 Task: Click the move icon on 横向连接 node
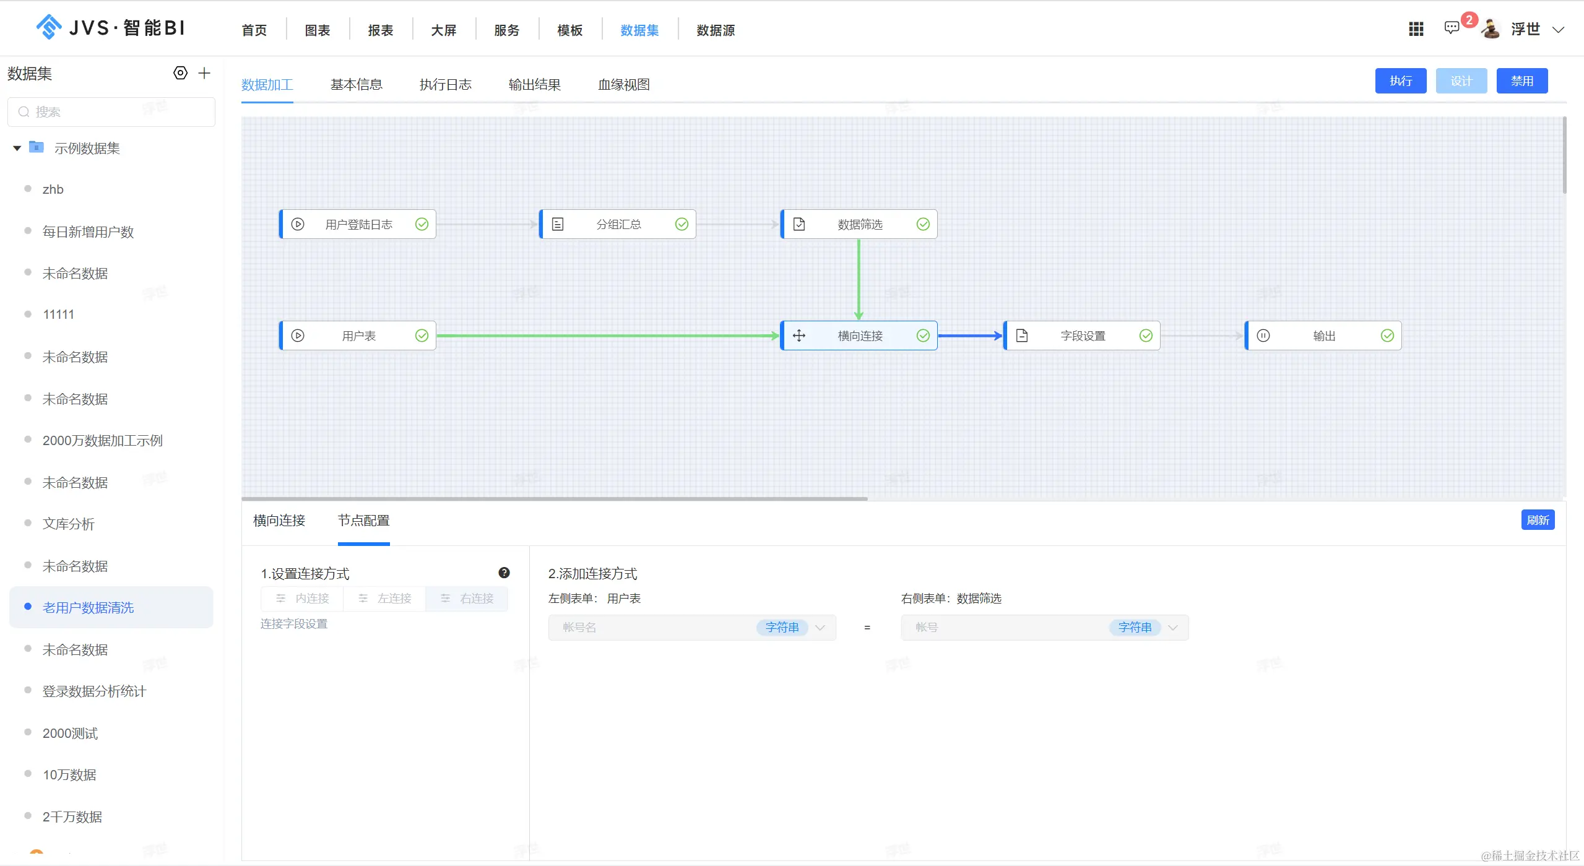click(x=799, y=336)
